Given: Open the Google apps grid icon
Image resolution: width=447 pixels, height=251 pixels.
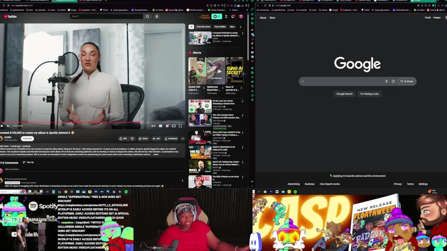Looking at the screenshot, I should click(x=446, y=18).
